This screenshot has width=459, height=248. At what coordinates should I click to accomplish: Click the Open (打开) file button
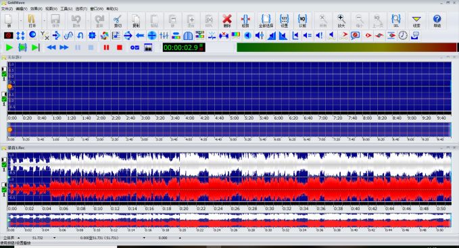[32, 21]
